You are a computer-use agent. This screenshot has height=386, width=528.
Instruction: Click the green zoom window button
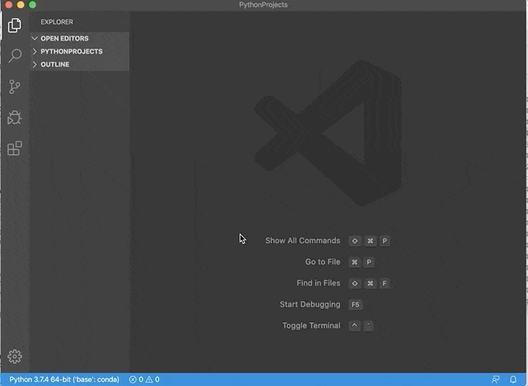coord(32,4)
